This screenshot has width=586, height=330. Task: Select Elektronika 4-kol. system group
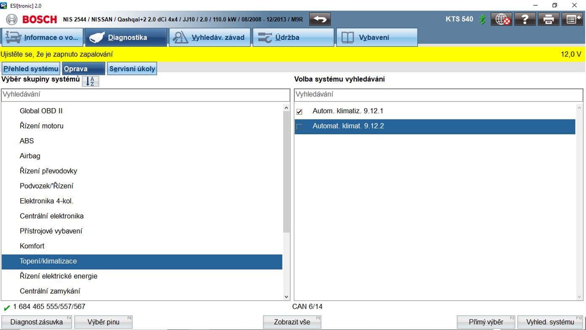point(142,201)
